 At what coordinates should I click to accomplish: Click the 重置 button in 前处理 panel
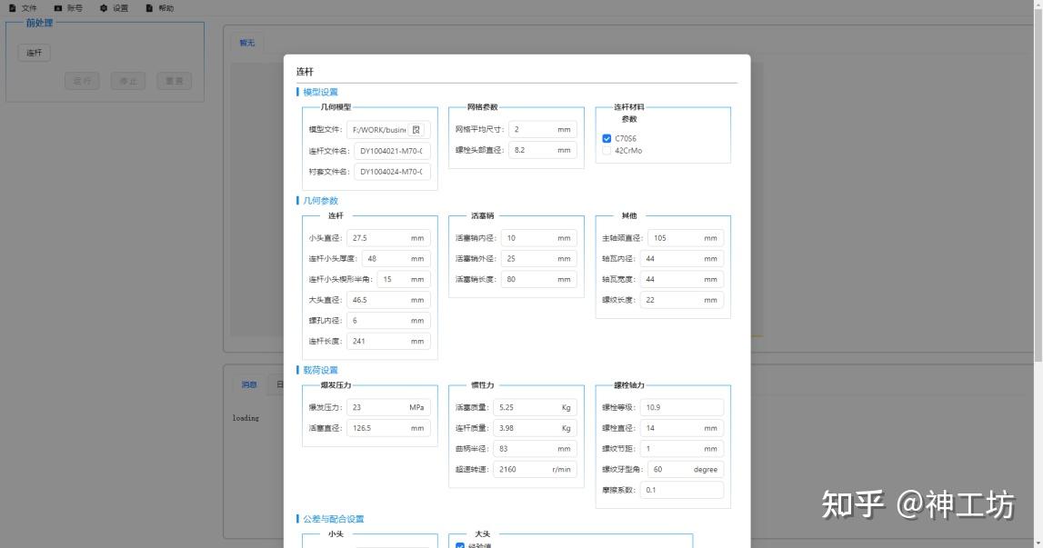pos(175,81)
